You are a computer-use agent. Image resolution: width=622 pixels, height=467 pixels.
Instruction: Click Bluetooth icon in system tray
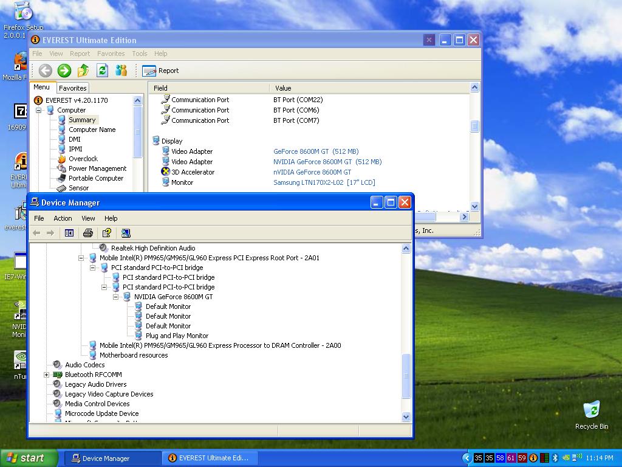(555, 458)
